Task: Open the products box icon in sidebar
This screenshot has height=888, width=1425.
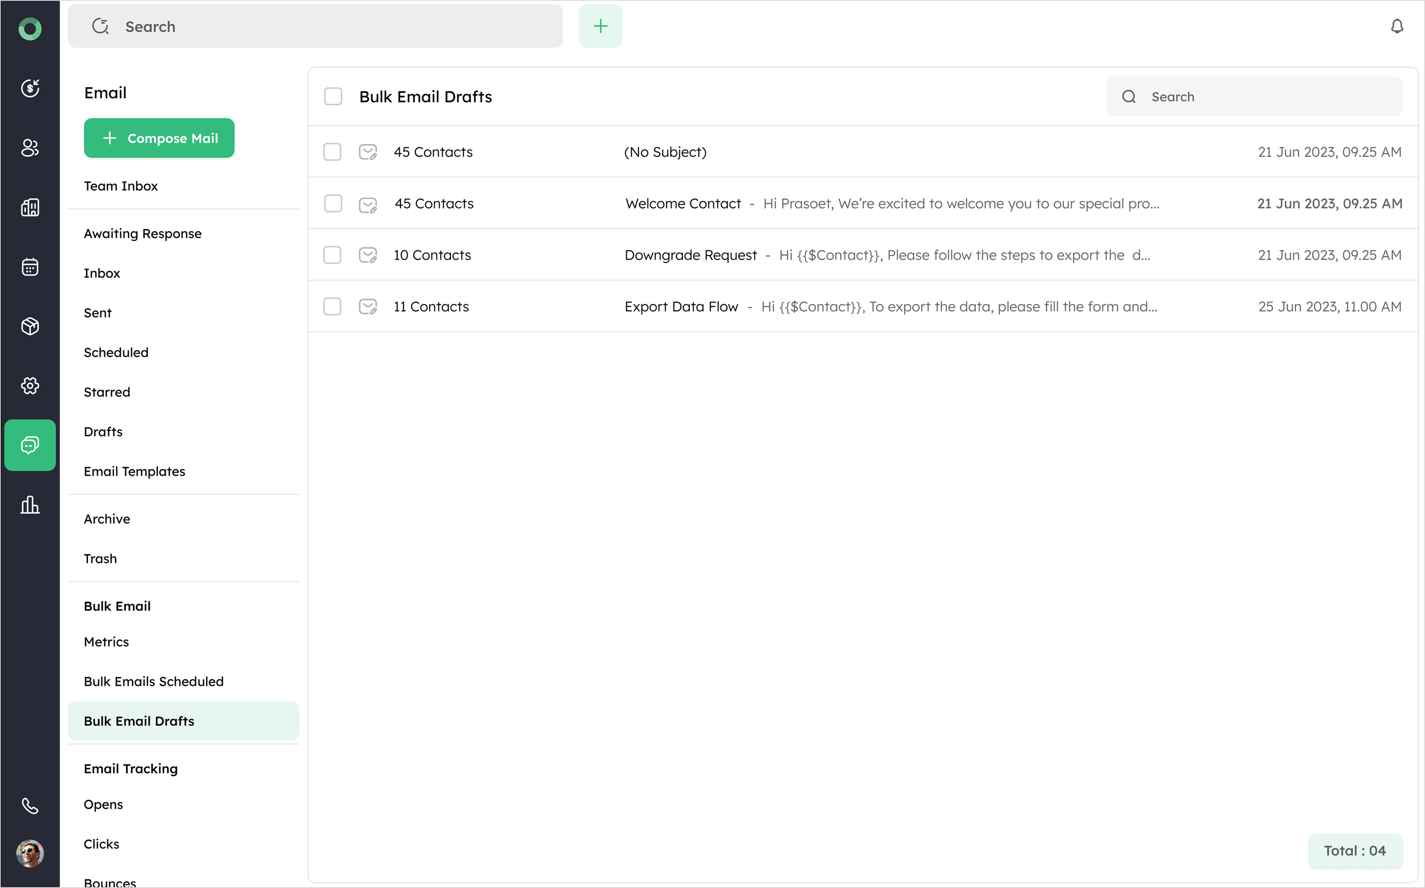Action: coord(30,327)
